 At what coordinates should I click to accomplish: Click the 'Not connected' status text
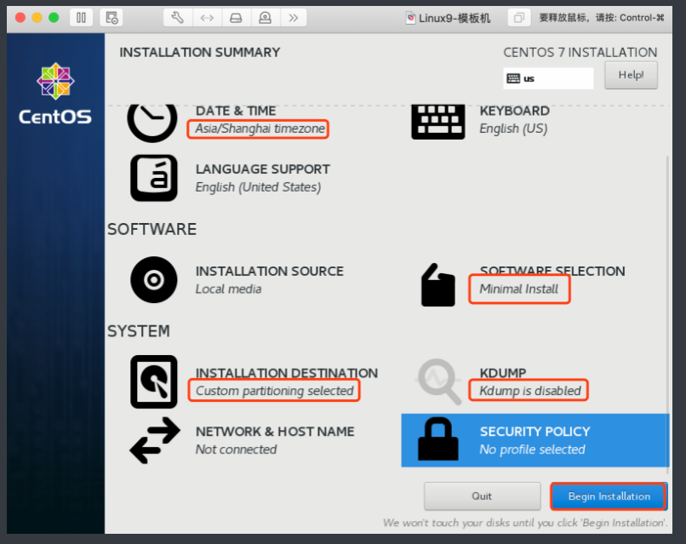[x=236, y=450]
